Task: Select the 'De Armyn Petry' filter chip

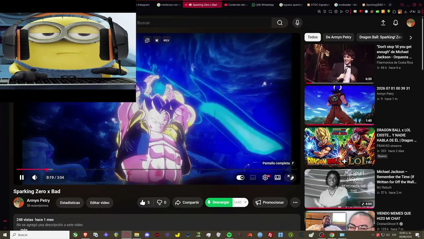Action: pos(339,37)
